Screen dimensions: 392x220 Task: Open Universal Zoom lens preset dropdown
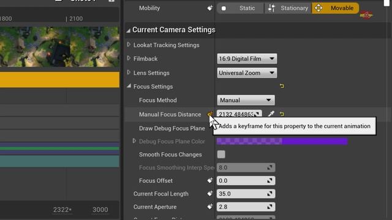pos(247,73)
